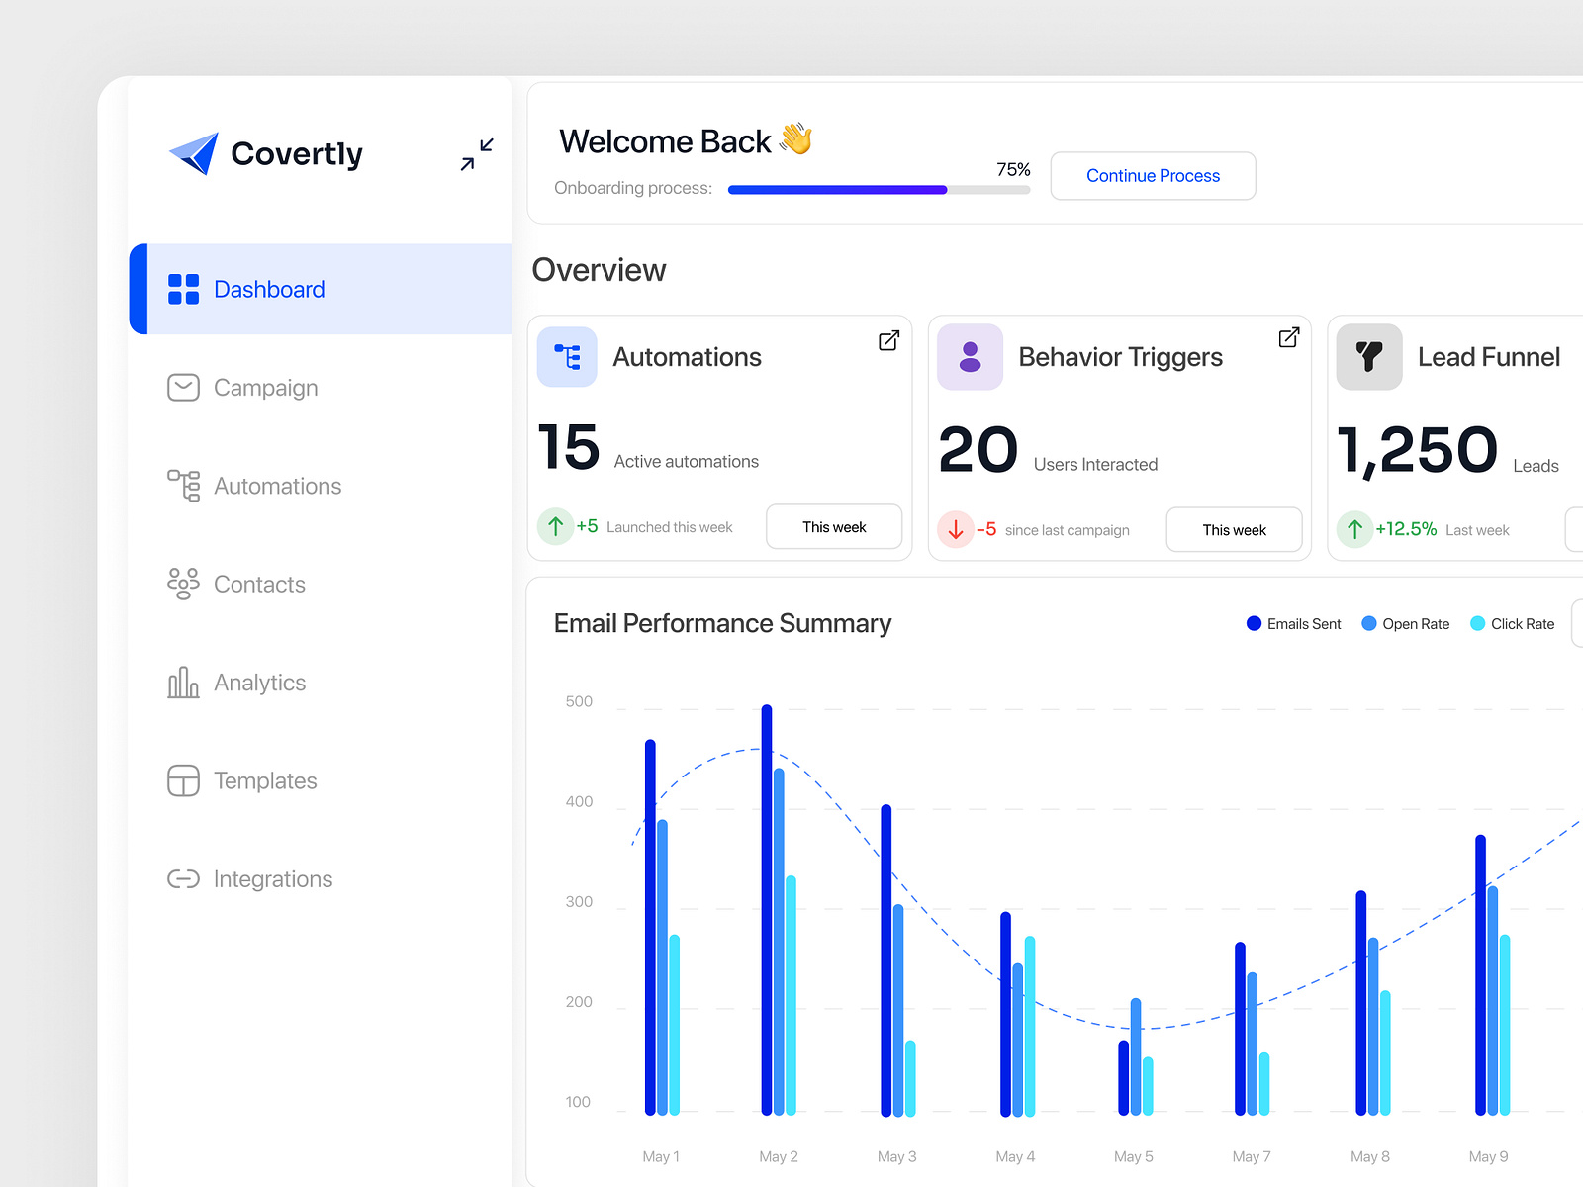This screenshot has height=1187, width=1583.
Task: Click the Covertly paper plane logo
Action: pos(194,153)
